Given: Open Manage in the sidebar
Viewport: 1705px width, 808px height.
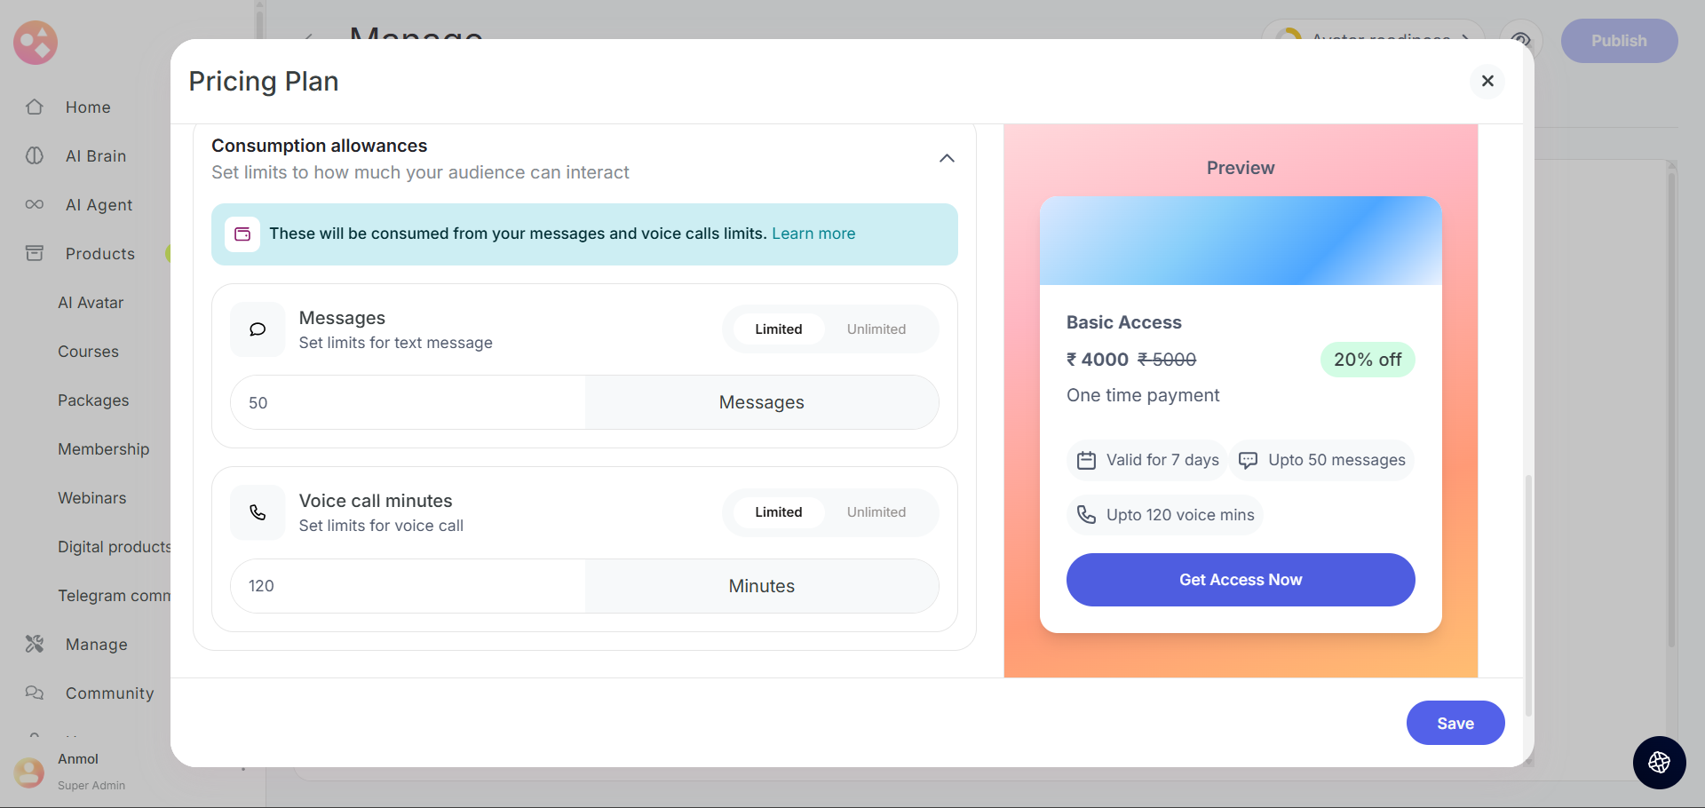Looking at the screenshot, I should point(96,645).
